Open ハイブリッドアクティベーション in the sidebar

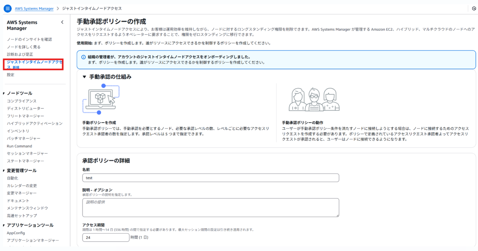[35, 123]
